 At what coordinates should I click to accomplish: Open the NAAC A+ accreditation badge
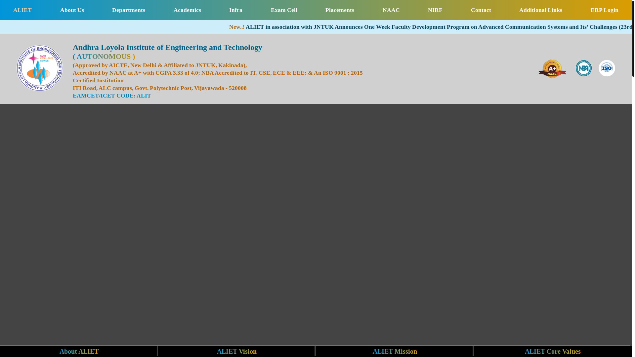552,68
